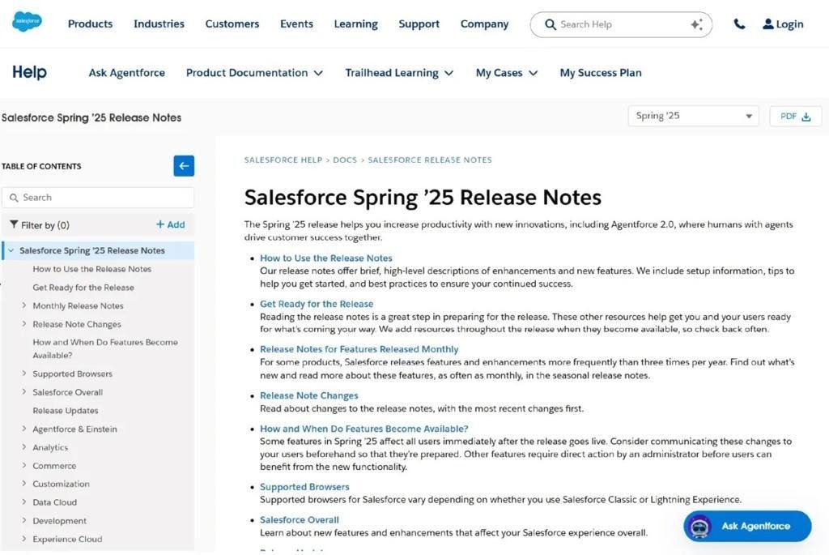The image size is (829, 555).
Task: Expand Monthly Release Notes tree item
Action: click(24, 306)
